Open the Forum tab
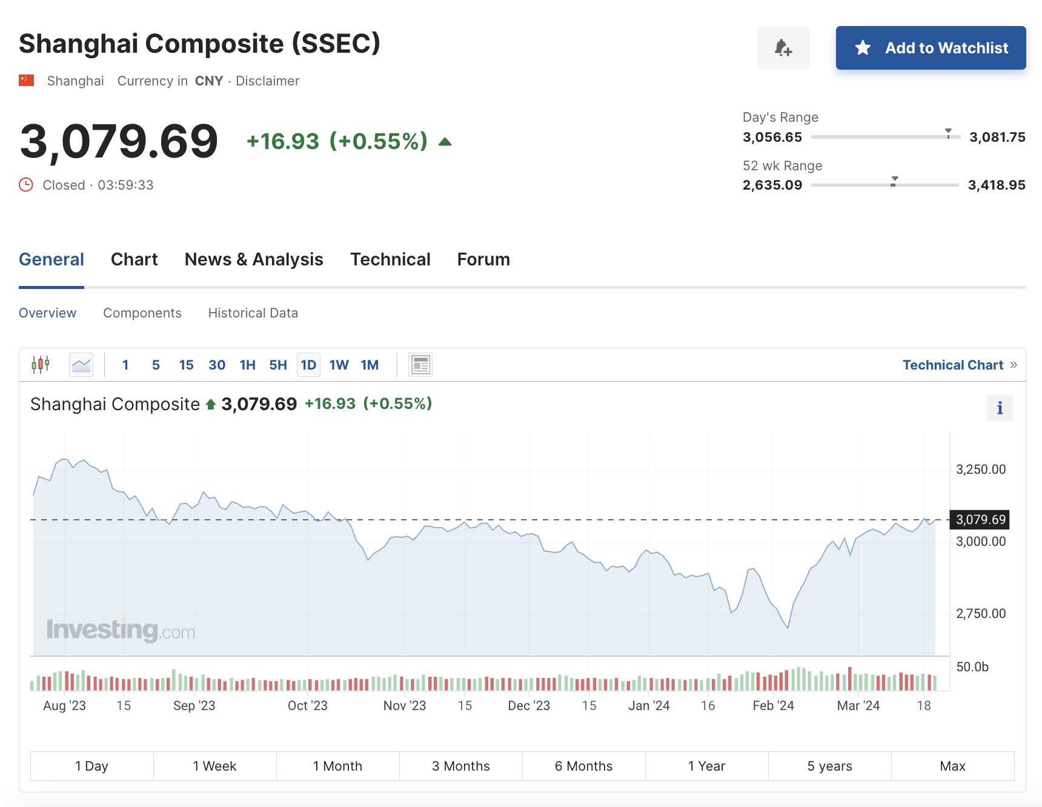 click(x=483, y=259)
